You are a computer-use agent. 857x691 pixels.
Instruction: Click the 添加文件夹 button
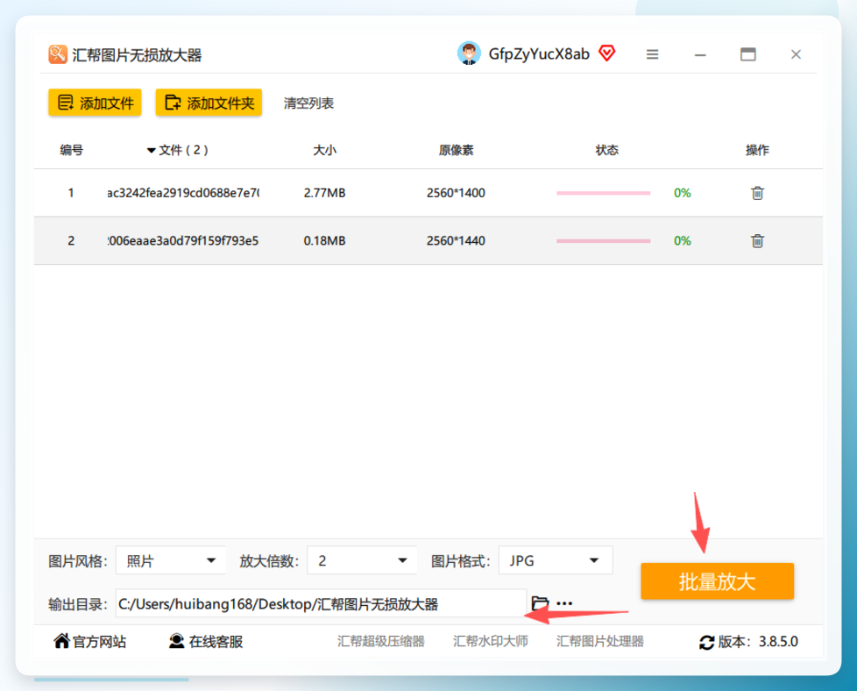click(x=209, y=103)
